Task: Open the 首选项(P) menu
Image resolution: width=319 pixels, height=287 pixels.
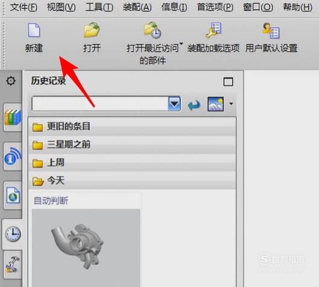Action: [215, 7]
